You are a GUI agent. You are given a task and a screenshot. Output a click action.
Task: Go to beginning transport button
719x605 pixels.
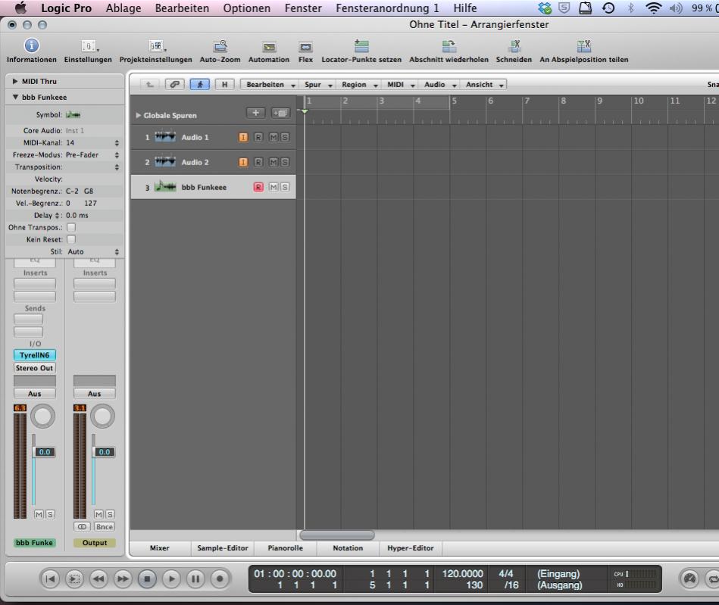(x=50, y=578)
